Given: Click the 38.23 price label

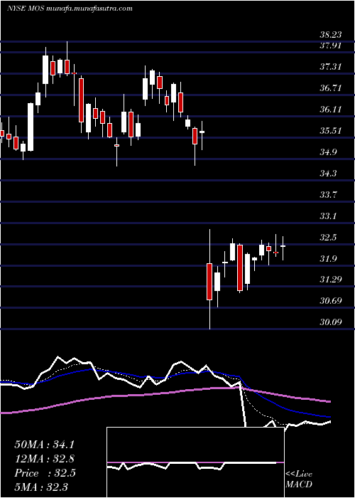Looking at the screenshot, I should click(x=331, y=36).
